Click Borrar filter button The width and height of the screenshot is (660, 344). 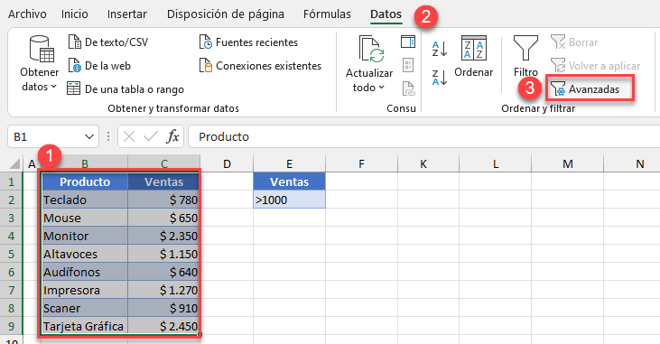[x=574, y=42]
